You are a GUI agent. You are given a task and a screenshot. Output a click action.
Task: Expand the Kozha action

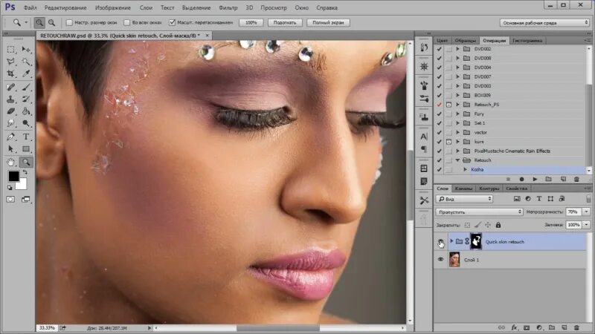coord(466,170)
